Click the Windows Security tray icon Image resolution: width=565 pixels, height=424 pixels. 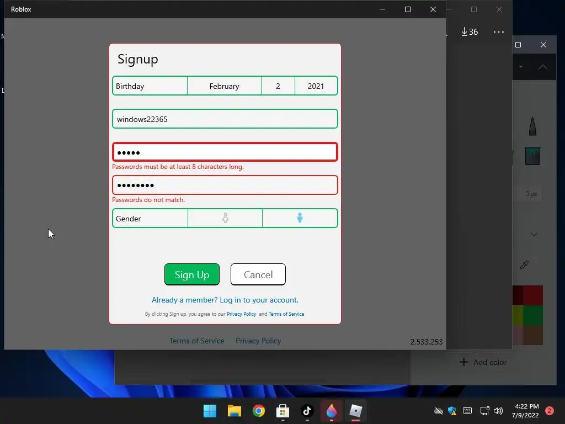[452, 411]
